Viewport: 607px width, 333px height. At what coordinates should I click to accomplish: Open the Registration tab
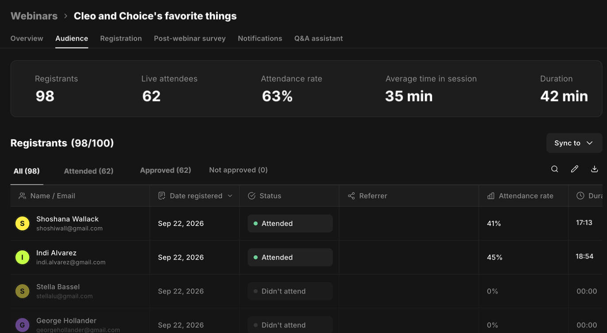(x=121, y=39)
